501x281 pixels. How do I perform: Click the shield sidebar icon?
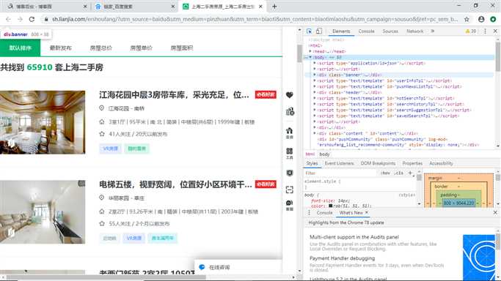[x=290, y=173]
